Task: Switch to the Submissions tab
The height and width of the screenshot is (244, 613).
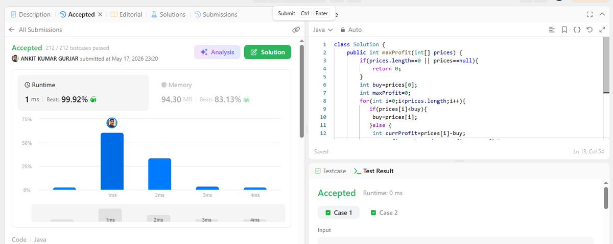Action: [216, 14]
